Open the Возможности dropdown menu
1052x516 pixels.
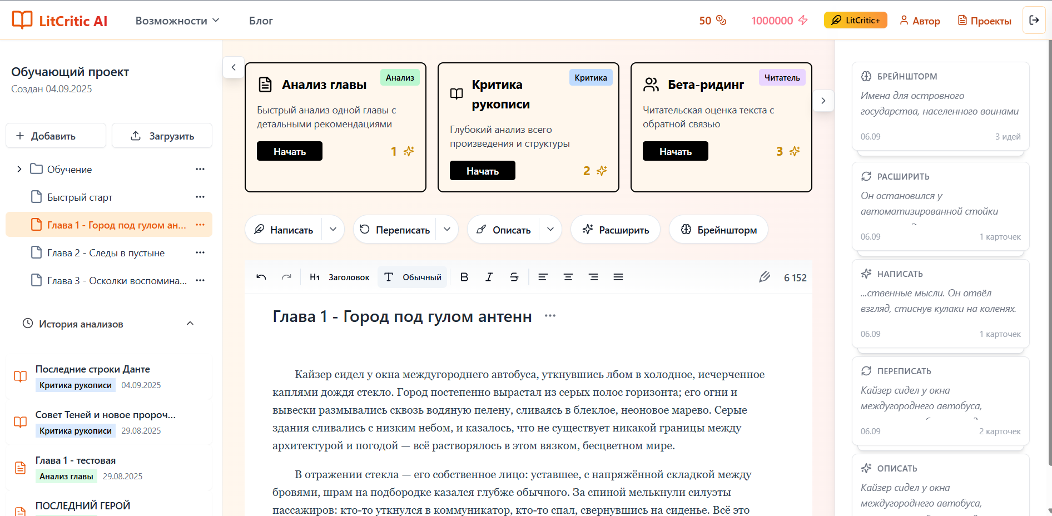pyautogui.click(x=176, y=20)
